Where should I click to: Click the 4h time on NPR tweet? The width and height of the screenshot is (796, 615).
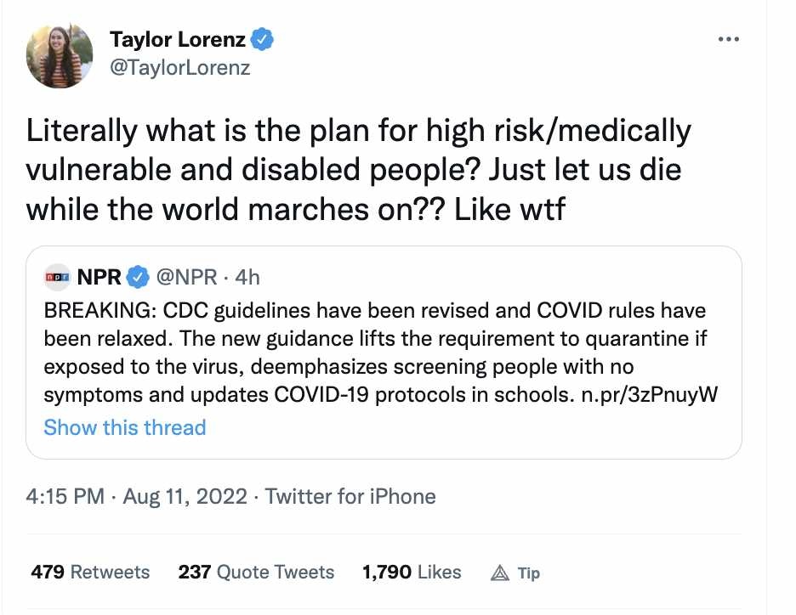click(247, 277)
